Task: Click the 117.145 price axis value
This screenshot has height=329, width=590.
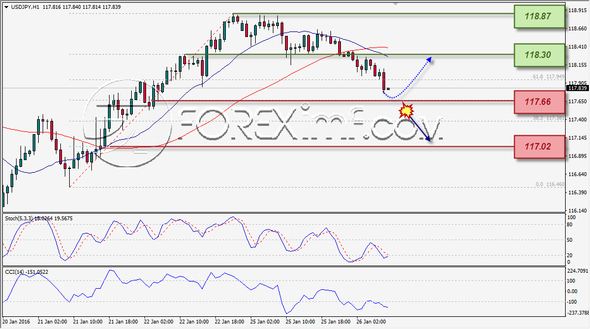Action: tap(578, 137)
